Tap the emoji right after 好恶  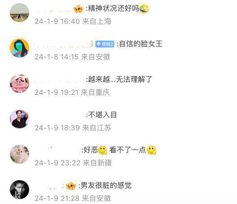click(x=103, y=150)
